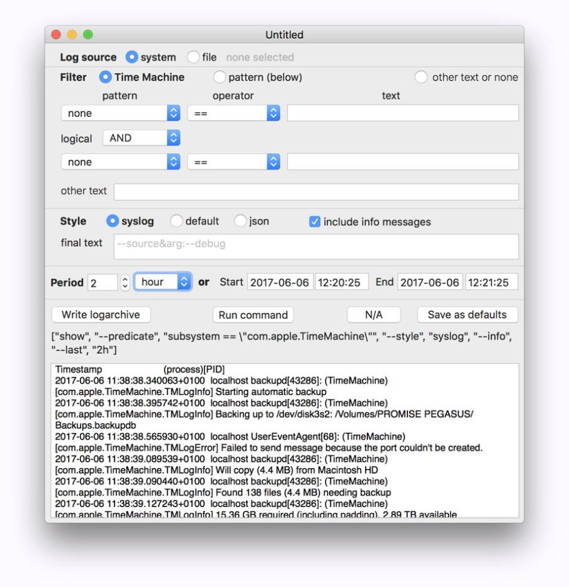The image size is (569, 587).
Task: Select the other text or none filter
Action: 421,77
